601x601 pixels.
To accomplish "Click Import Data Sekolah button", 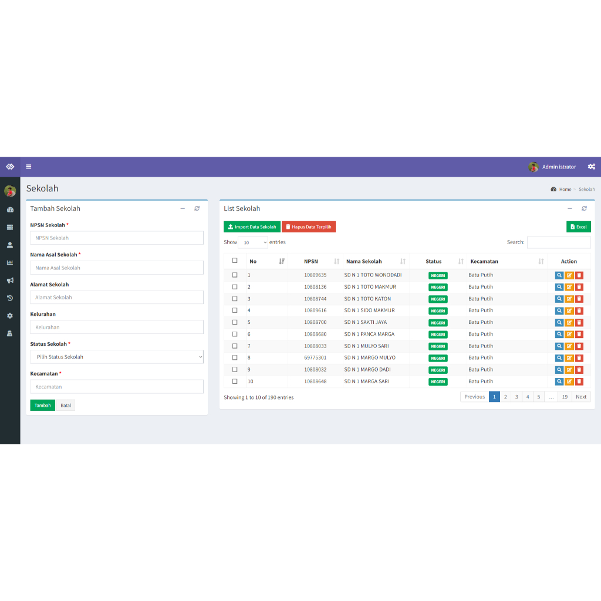I will 252,227.
